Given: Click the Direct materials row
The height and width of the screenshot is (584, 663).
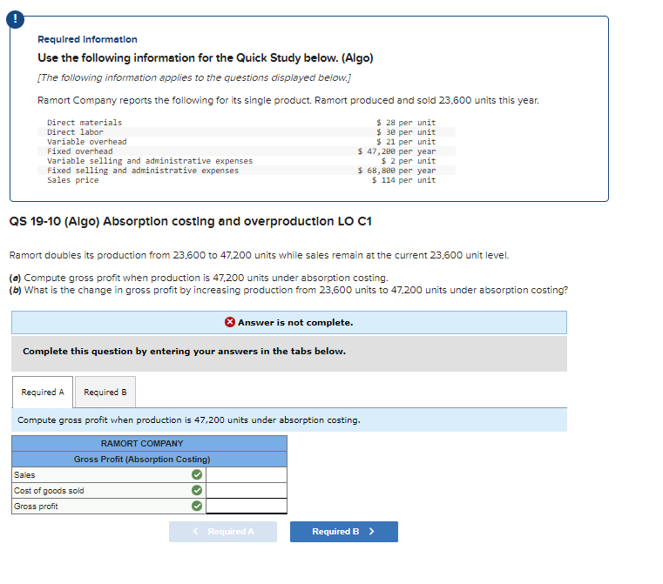Looking at the screenshot, I should click(246, 123).
